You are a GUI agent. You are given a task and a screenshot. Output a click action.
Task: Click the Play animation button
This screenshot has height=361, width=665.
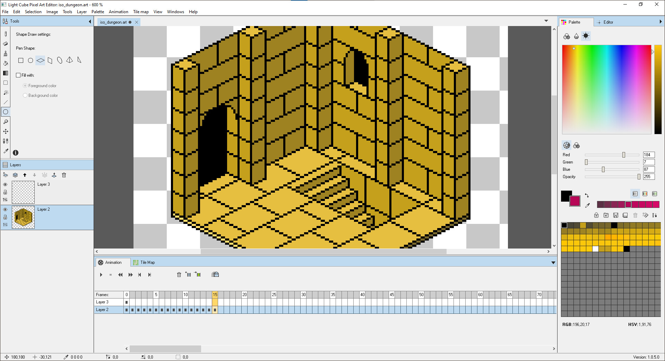pos(101,275)
